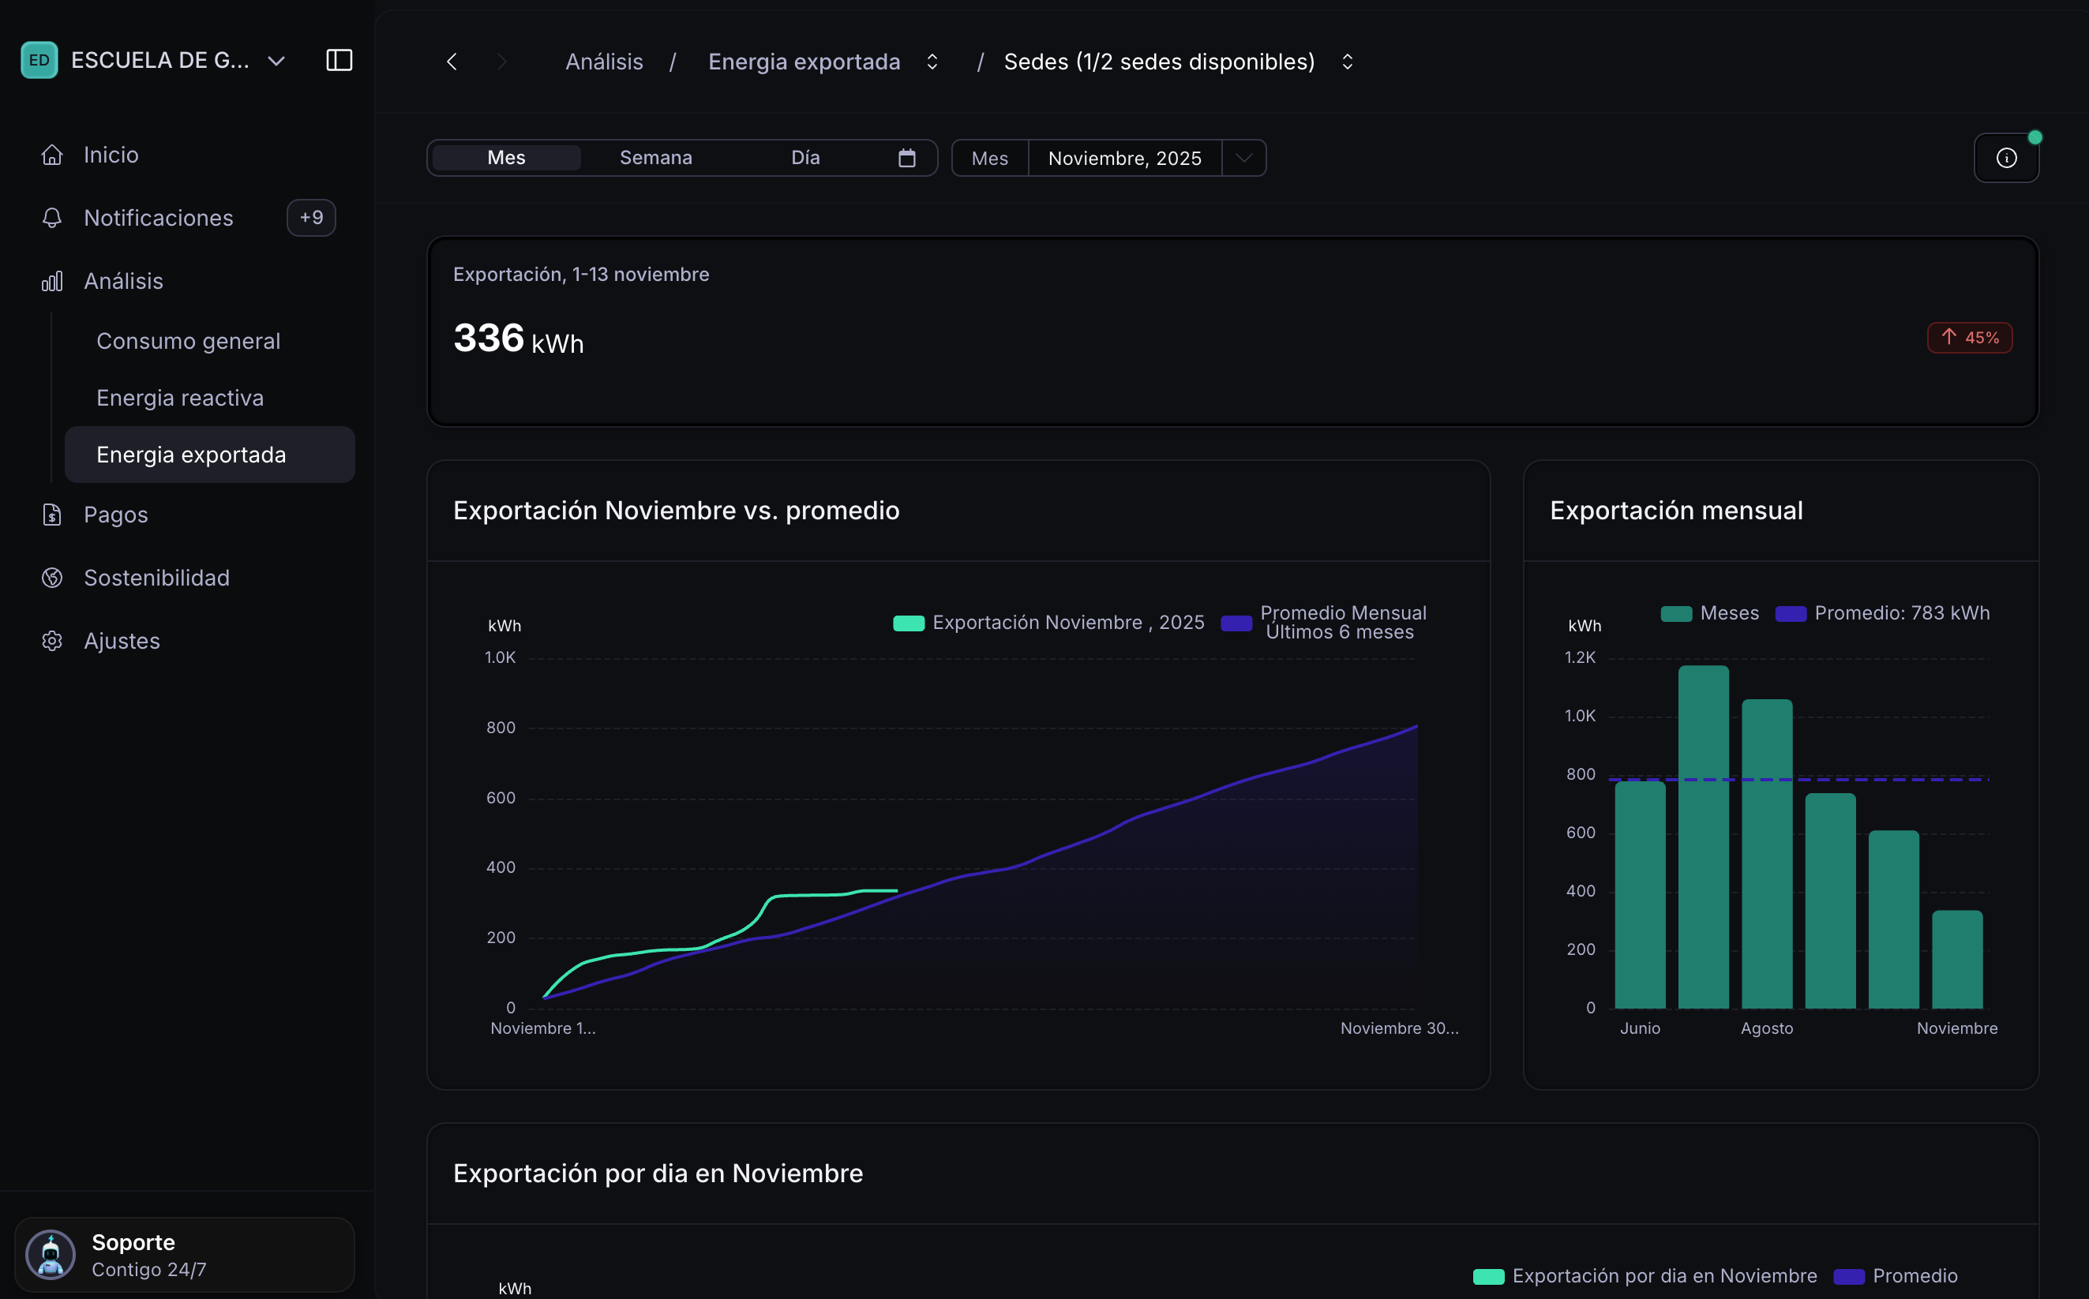2089x1299 pixels.
Task: Open Energia reactiva submenu item
Action: pos(179,398)
